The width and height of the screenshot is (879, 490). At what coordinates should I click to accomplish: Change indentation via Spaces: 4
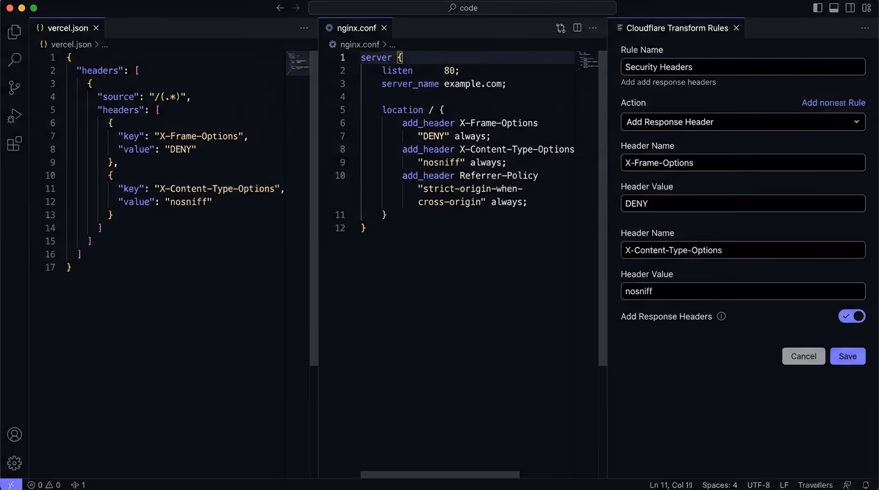coord(719,485)
